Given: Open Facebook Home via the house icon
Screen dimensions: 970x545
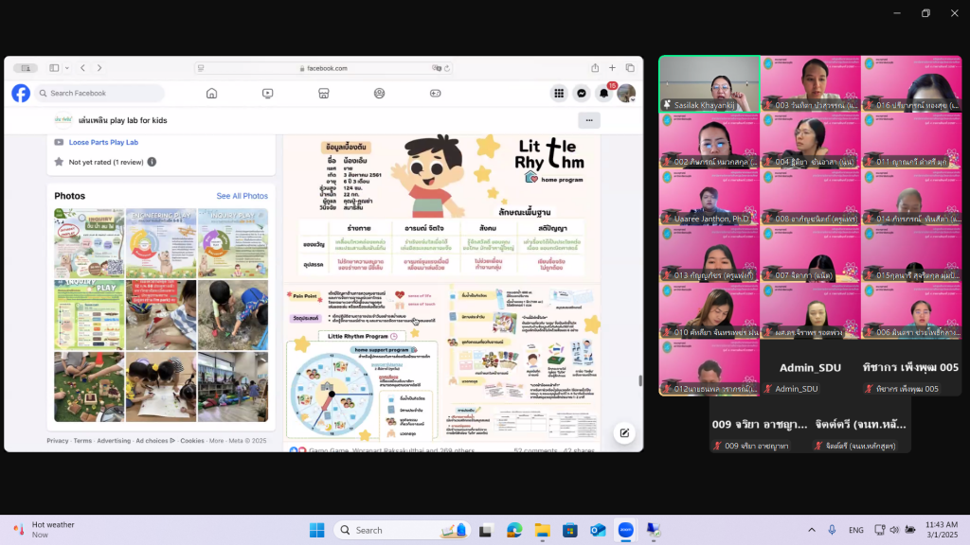Looking at the screenshot, I should [212, 94].
